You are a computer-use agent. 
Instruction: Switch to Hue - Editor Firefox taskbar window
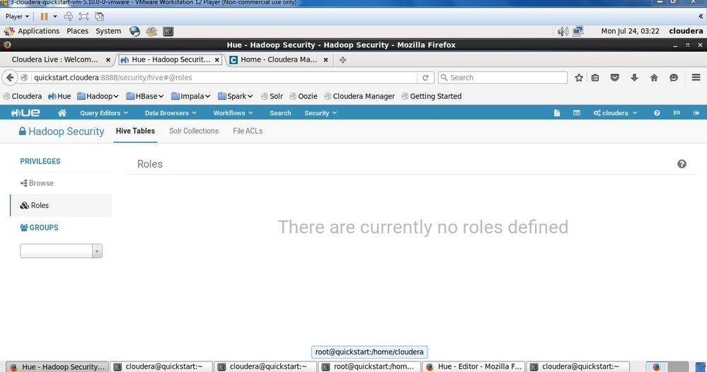click(x=473, y=366)
